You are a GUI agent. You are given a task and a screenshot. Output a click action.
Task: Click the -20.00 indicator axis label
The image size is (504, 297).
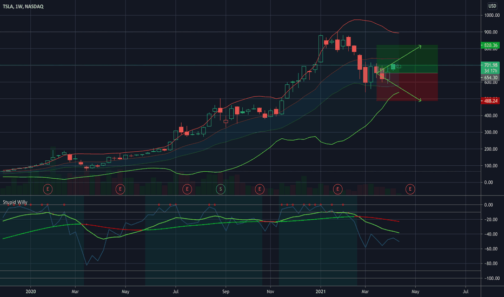pos(490,220)
